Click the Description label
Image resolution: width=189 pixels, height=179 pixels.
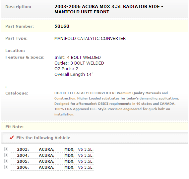(18, 7)
